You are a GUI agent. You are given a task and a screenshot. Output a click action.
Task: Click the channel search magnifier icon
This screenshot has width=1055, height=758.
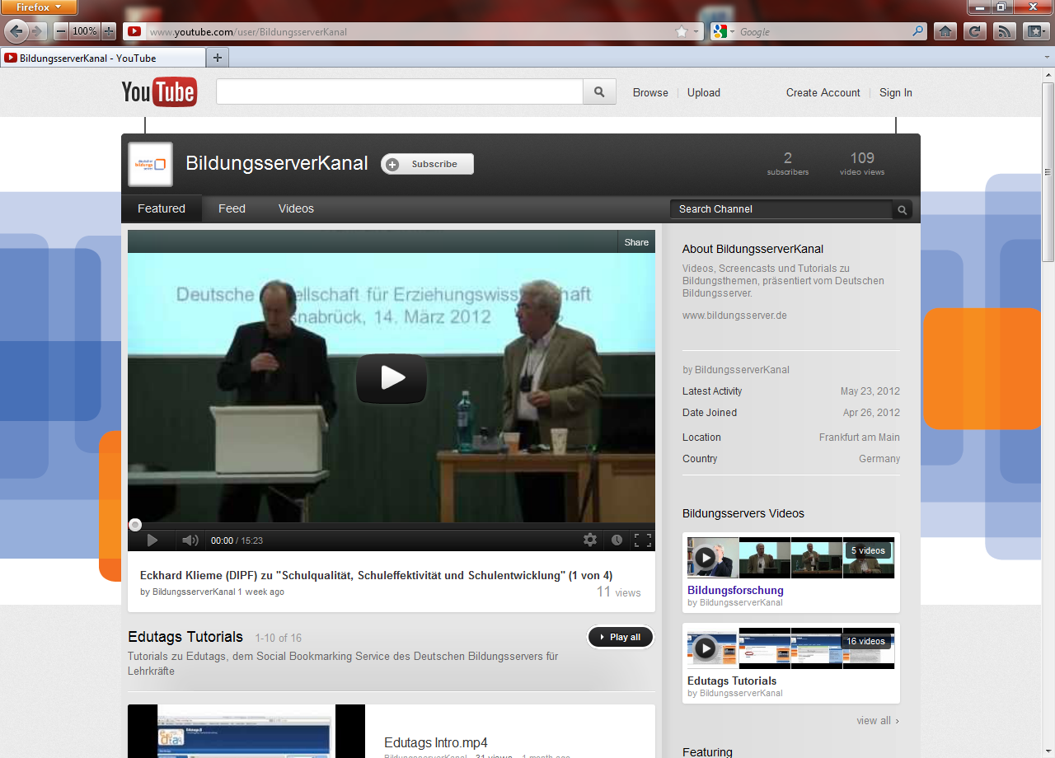tap(903, 210)
